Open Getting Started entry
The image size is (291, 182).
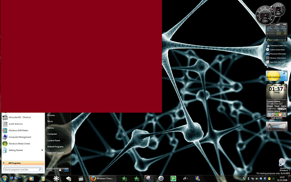23,150
